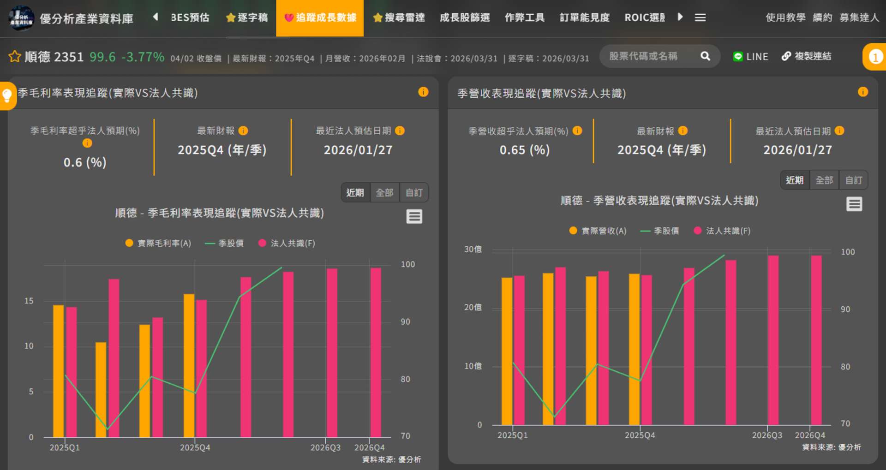Click the info icon on 季營收表現追蹤 panel header
Screen dimensions: 886x470
point(862,92)
